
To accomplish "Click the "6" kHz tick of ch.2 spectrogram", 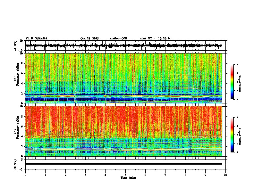I will pyautogui.click(x=22, y=127).
